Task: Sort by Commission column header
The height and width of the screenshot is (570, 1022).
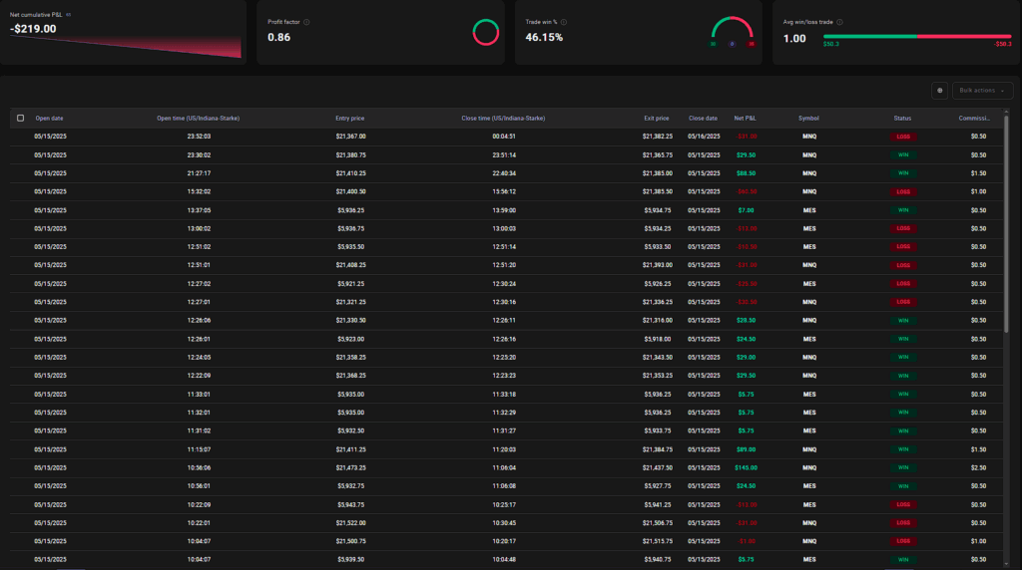Action: pyautogui.click(x=974, y=119)
